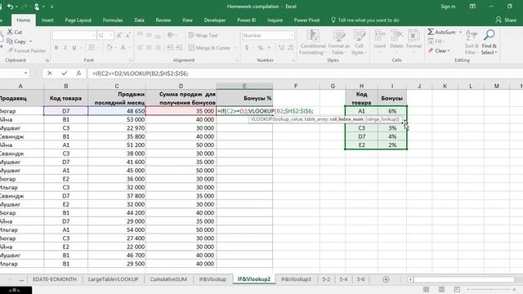The width and height of the screenshot is (523, 294).
Task: Toggle Underline formatting
Action: tap(74, 48)
